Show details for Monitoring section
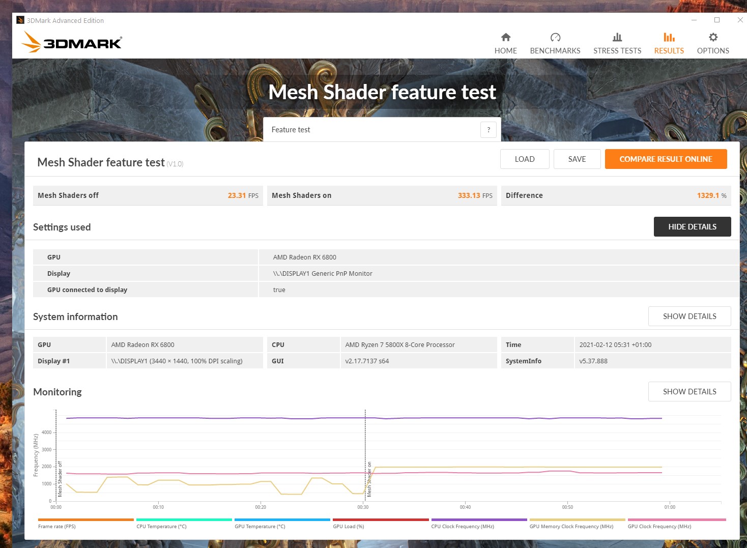The width and height of the screenshot is (747, 548). point(689,391)
